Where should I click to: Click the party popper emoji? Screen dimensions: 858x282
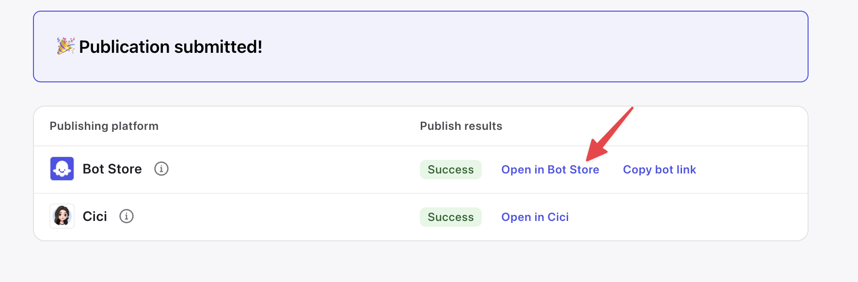(66, 46)
